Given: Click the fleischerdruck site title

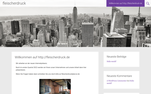Looking at the screenshot, I should point(14,3).
